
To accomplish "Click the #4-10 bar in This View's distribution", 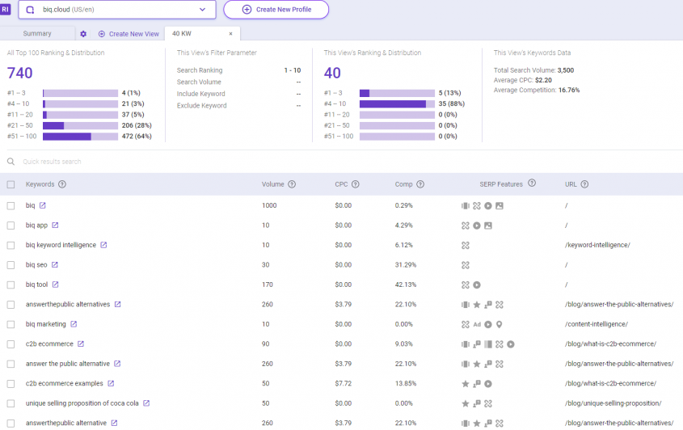I will coord(397,103).
